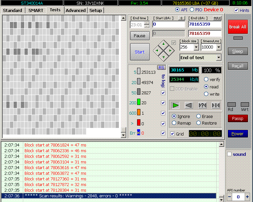The width and height of the screenshot is (253, 202).
Task: Click the green 200 ms color block
Action: pyautogui.click(x=139, y=103)
